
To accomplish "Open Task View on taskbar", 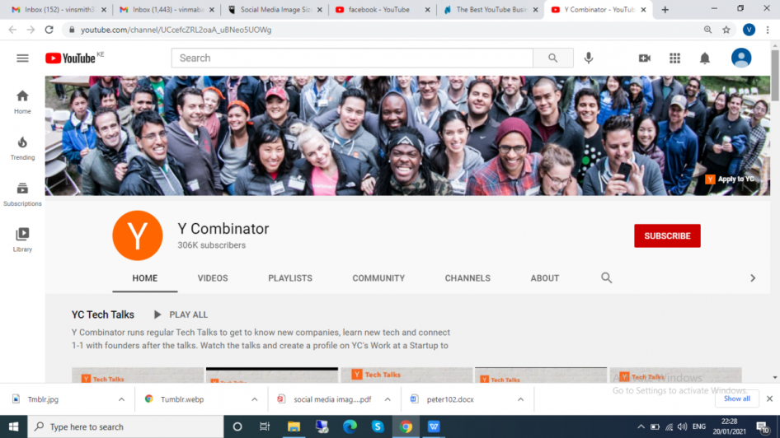I will tap(265, 426).
